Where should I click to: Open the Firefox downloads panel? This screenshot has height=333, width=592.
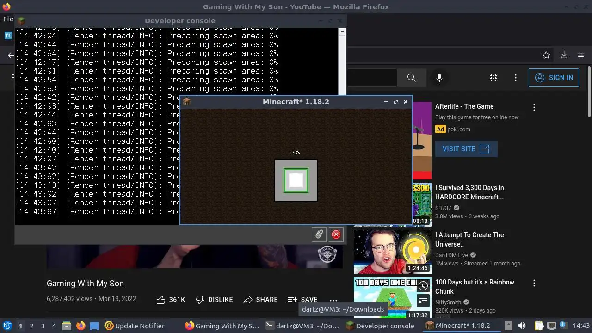(564, 55)
